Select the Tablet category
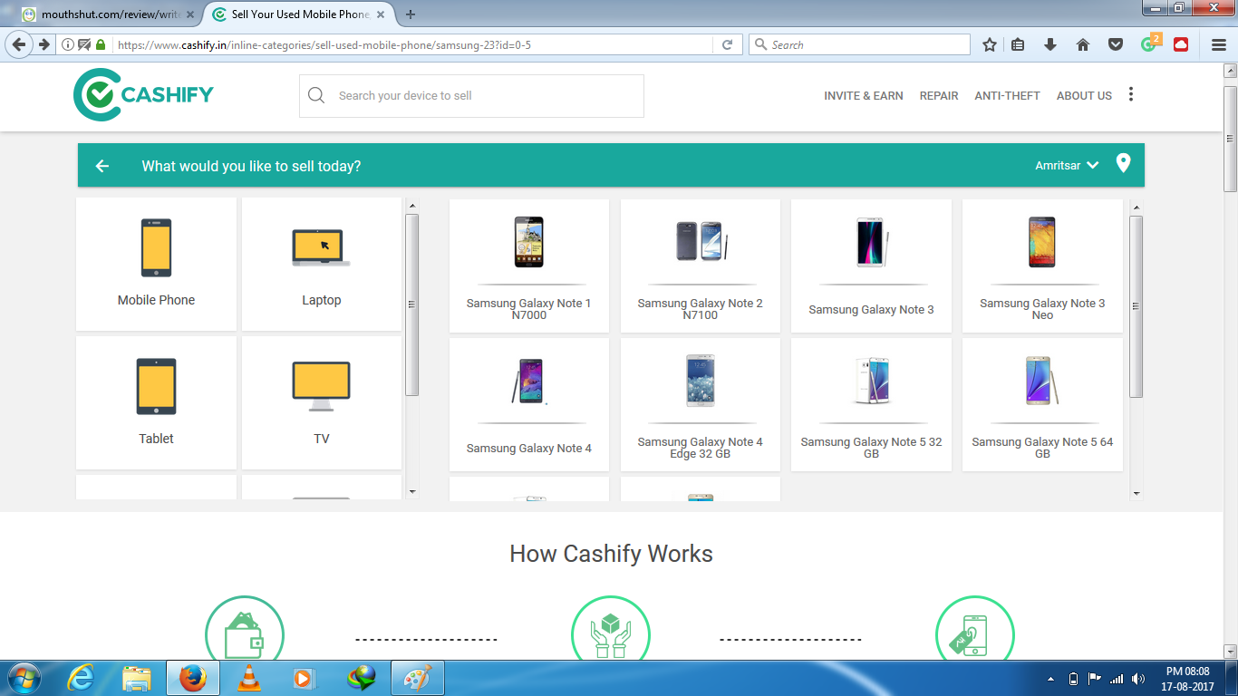 click(x=156, y=402)
